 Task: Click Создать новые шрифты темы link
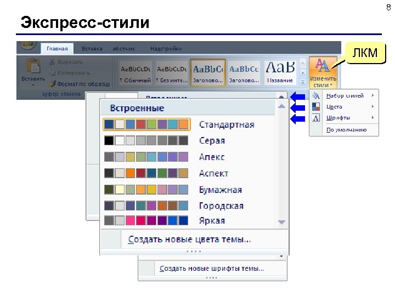coord(212,269)
